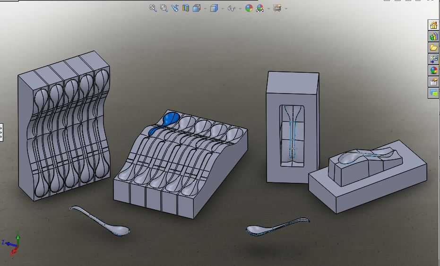Expand the View Settings dropdown arrow
The image size is (440, 266).
click(286, 9)
